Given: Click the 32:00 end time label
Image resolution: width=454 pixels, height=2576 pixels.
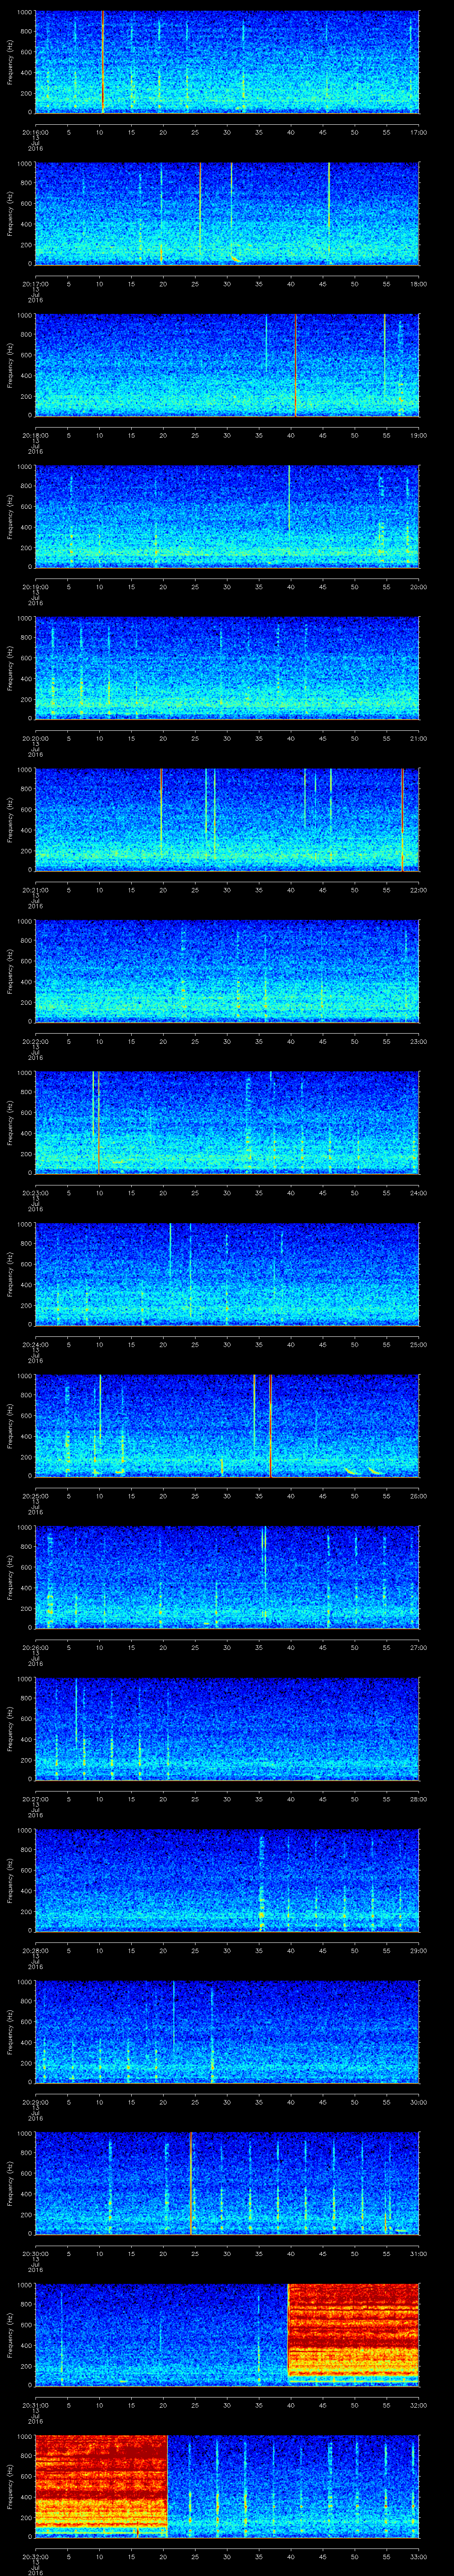Looking at the screenshot, I should [x=419, y=2405].
